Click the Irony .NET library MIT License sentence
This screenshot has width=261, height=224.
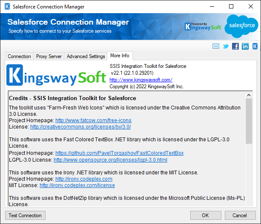pos(104,173)
